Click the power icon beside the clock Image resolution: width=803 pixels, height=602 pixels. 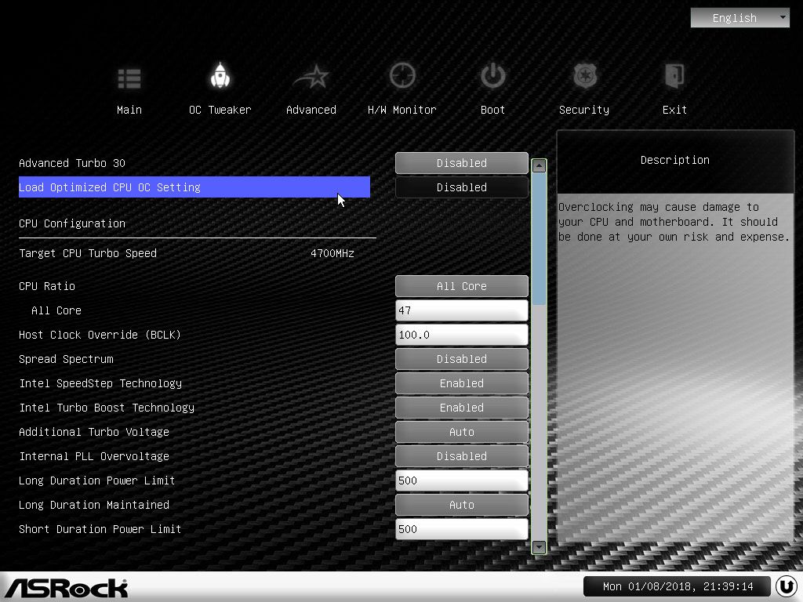(x=787, y=586)
